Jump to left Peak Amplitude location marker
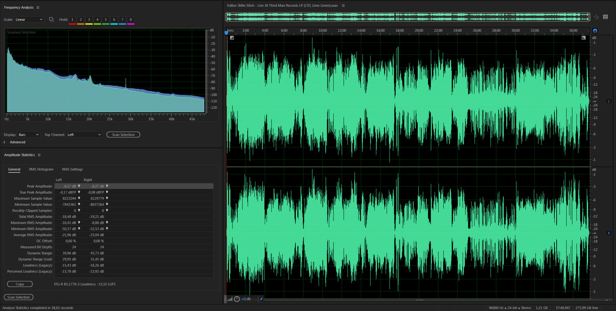 click(79, 186)
